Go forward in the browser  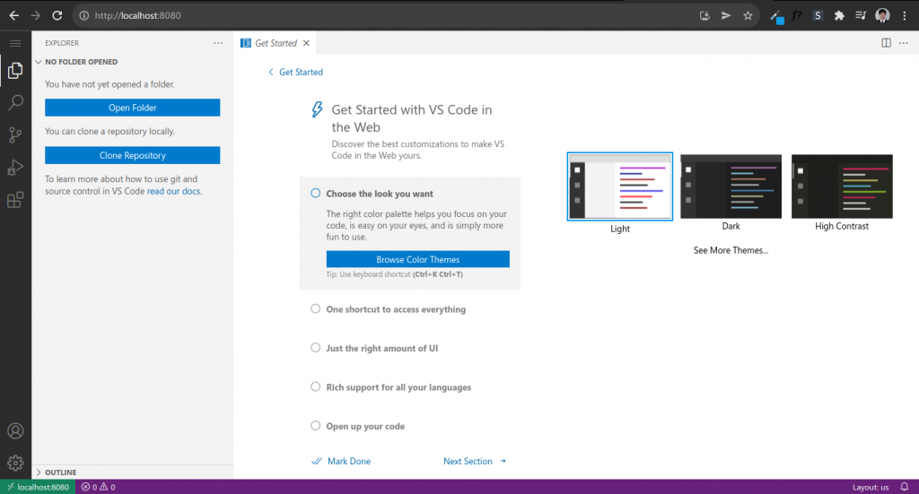36,16
